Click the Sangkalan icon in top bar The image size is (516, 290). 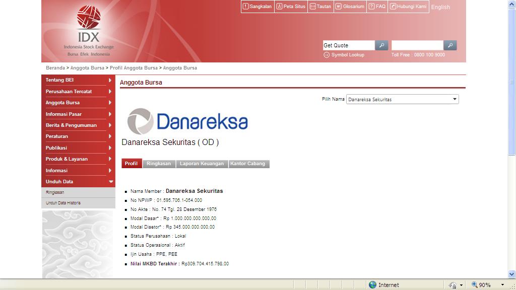[245, 6]
